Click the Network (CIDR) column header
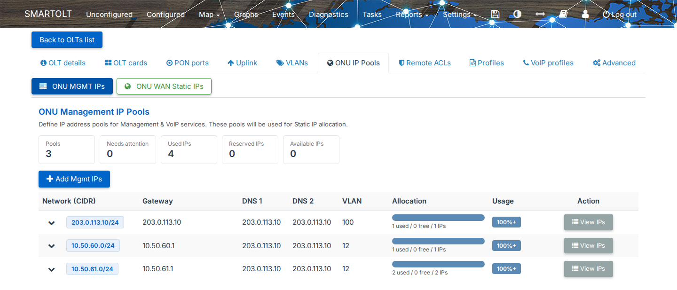677x290 pixels. 69,201
